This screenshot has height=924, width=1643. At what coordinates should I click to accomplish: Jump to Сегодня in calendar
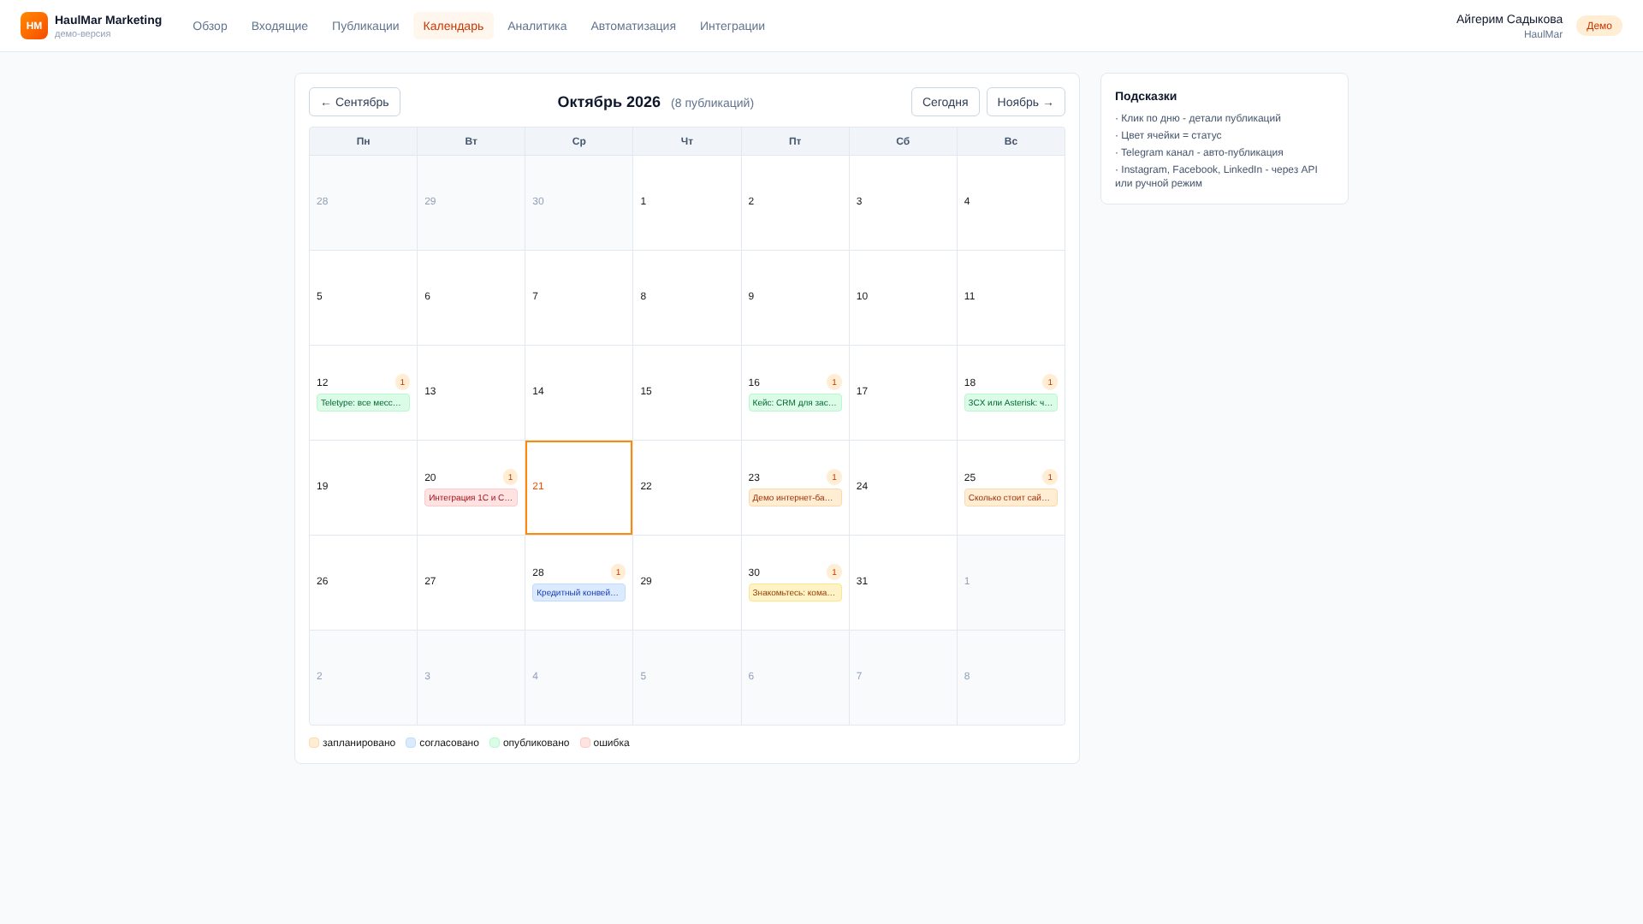(x=945, y=102)
